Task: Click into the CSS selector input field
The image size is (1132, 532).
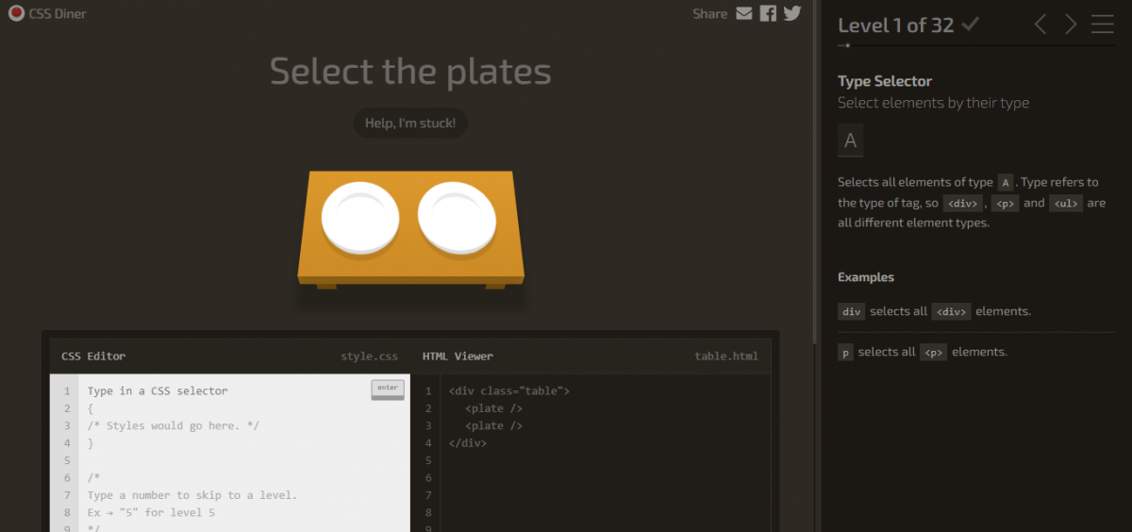Action: (226, 391)
